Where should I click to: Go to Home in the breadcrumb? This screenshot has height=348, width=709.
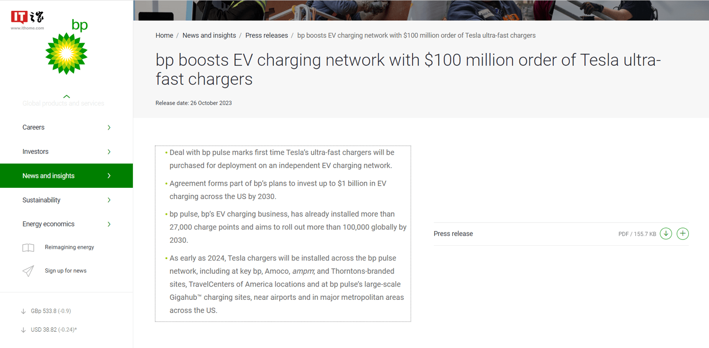coord(164,35)
